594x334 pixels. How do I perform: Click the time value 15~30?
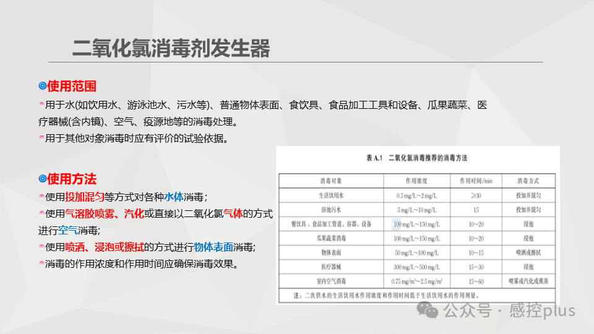pos(476,267)
